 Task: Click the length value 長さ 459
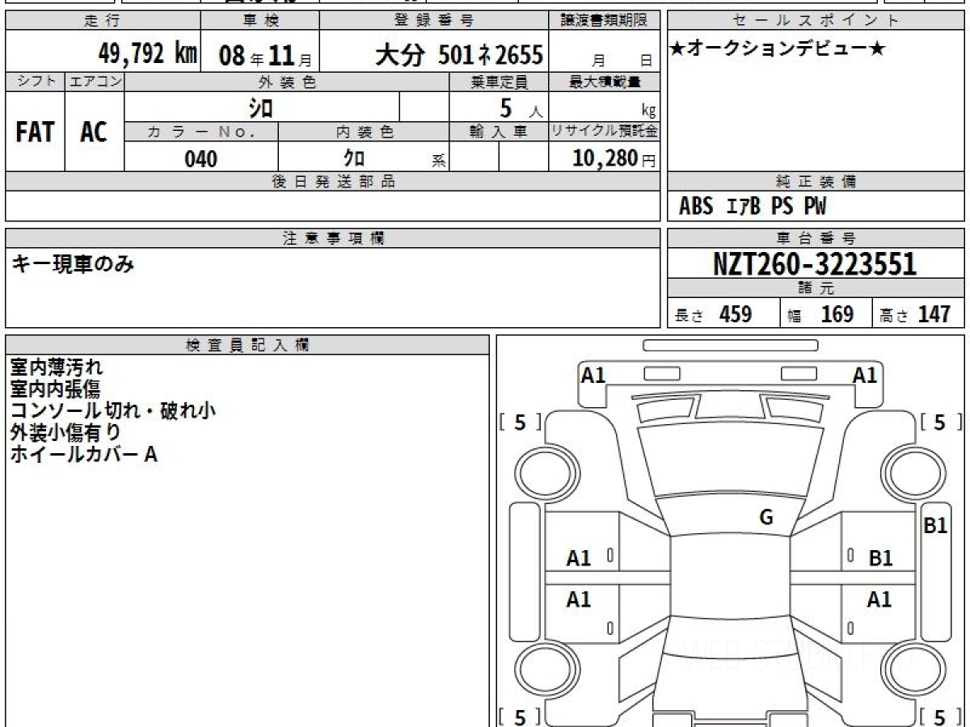[714, 314]
